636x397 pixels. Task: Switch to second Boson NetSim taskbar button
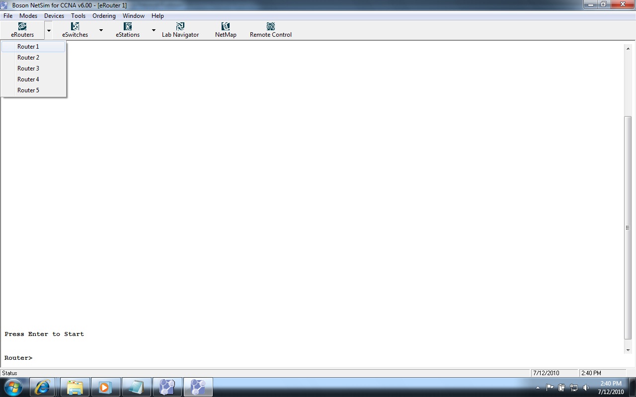click(x=198, y=387)
